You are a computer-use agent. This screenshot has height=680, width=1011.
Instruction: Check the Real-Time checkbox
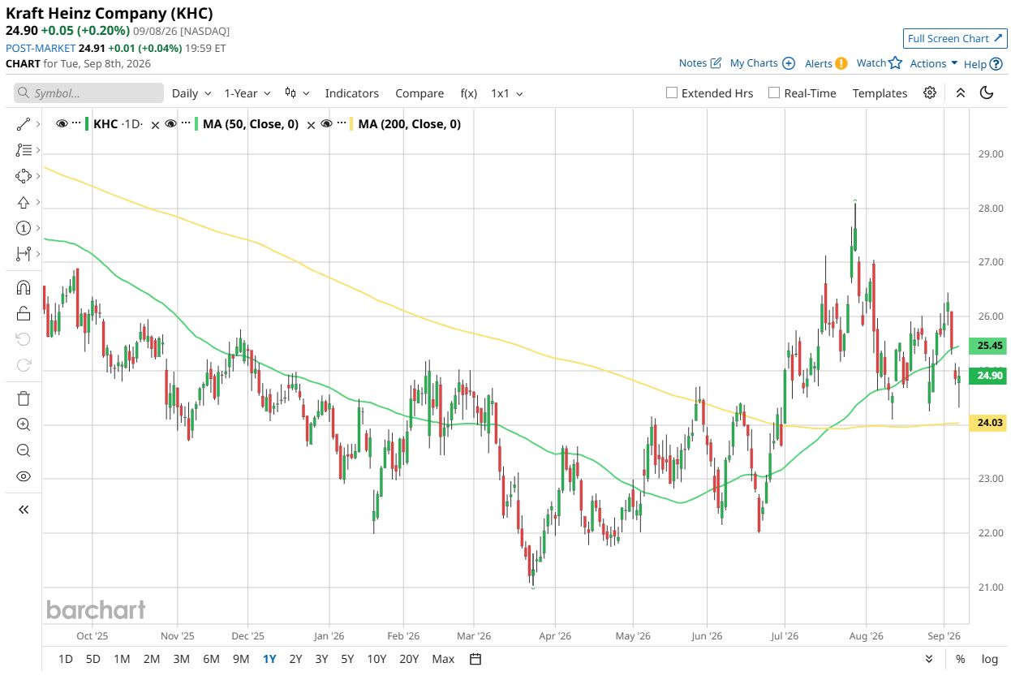pos(774,93)
